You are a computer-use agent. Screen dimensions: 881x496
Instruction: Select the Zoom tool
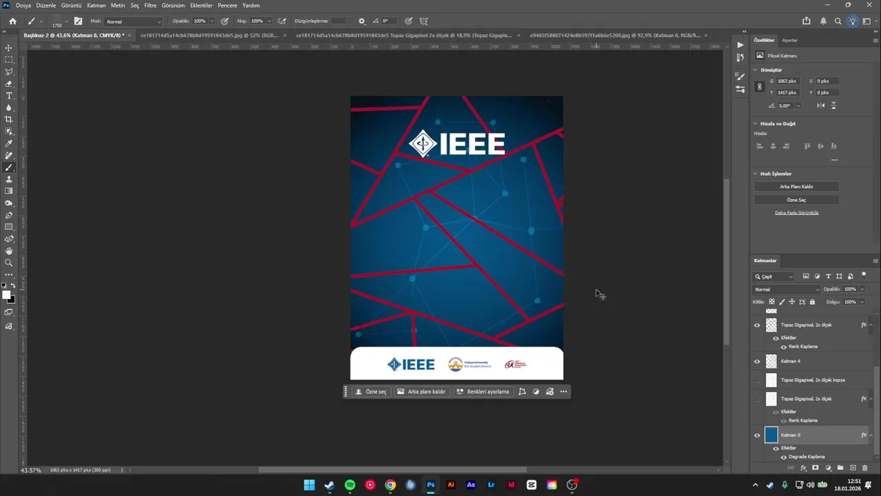click(x=9, y=262)
